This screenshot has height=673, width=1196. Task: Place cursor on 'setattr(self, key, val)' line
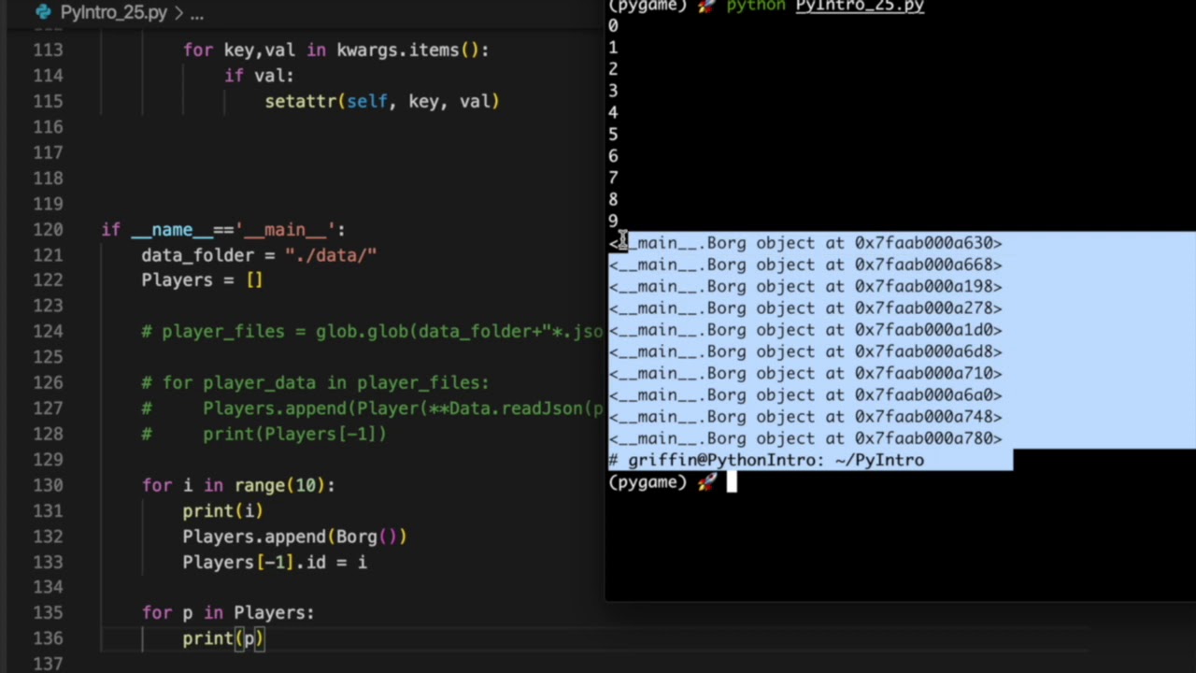point(382,101)
